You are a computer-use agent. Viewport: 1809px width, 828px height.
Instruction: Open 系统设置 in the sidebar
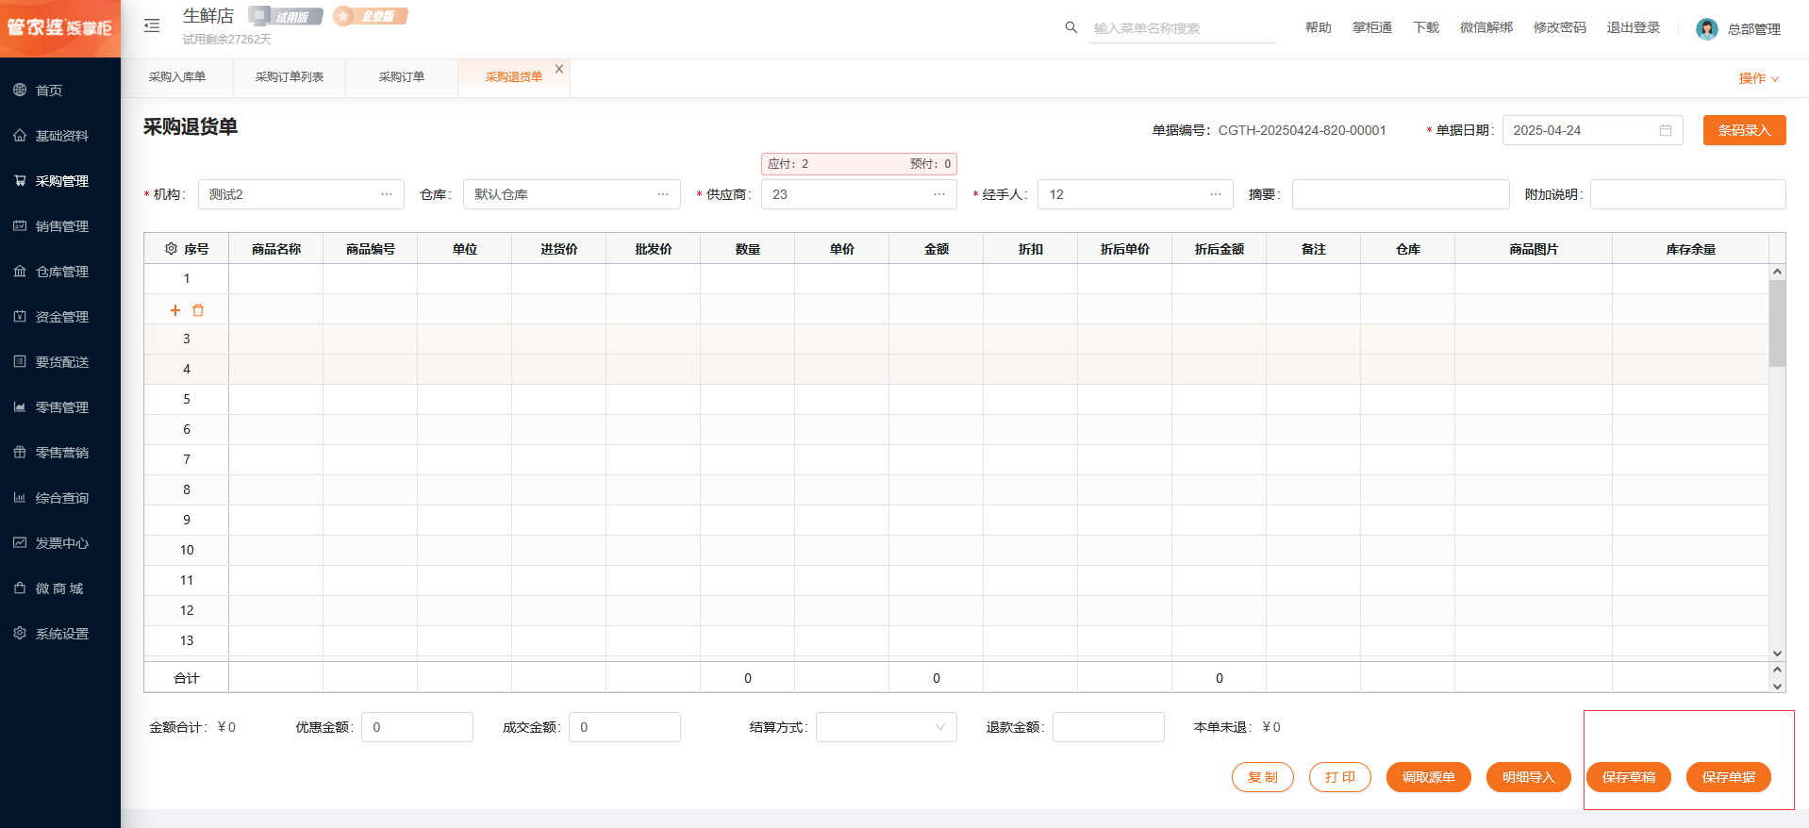61,634
